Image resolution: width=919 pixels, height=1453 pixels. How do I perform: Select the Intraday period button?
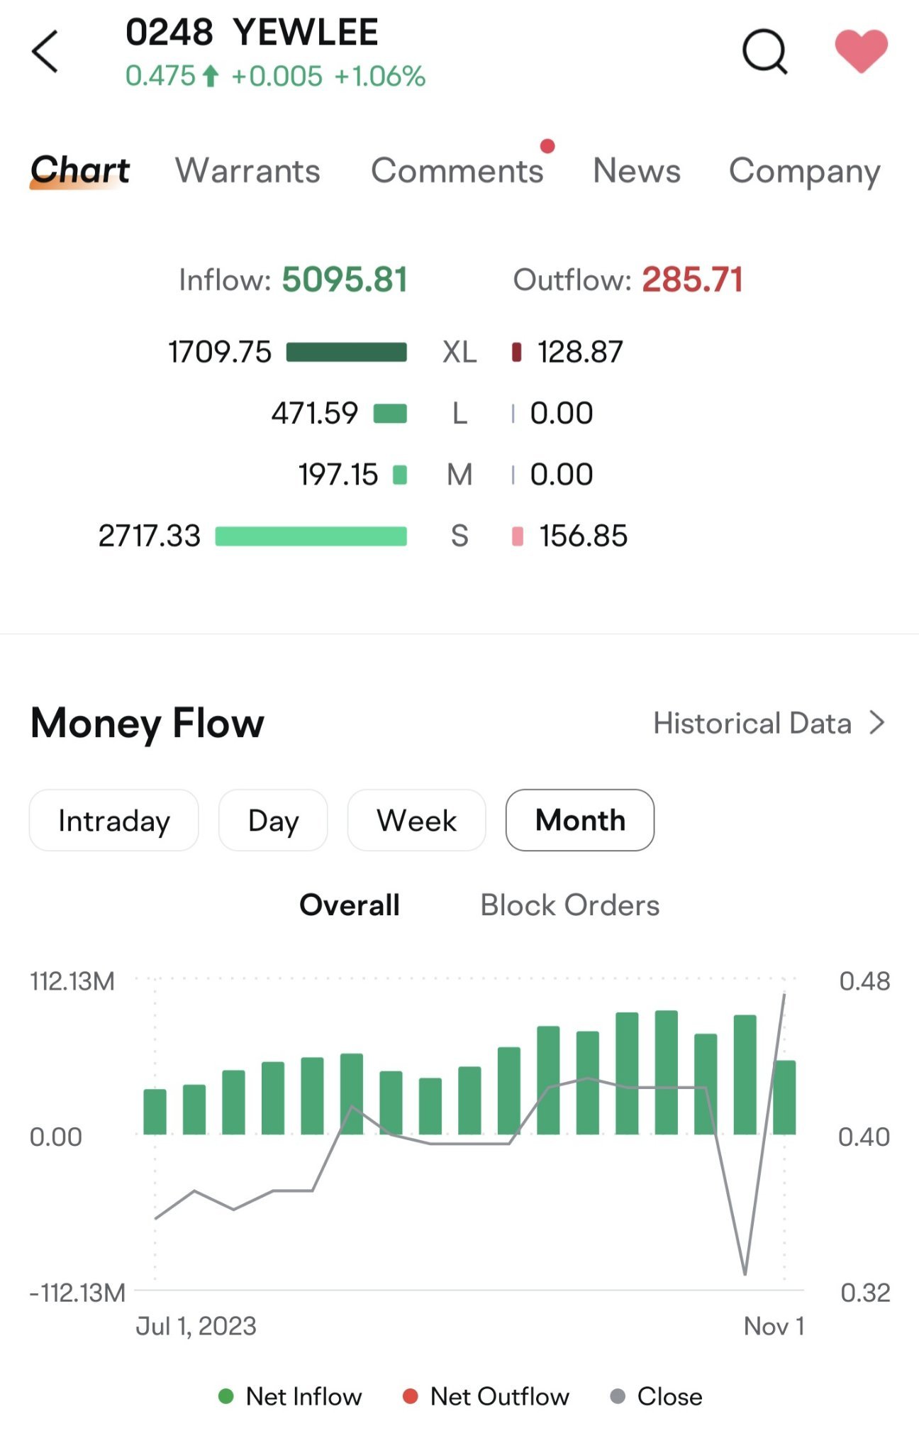pos(114,820)
